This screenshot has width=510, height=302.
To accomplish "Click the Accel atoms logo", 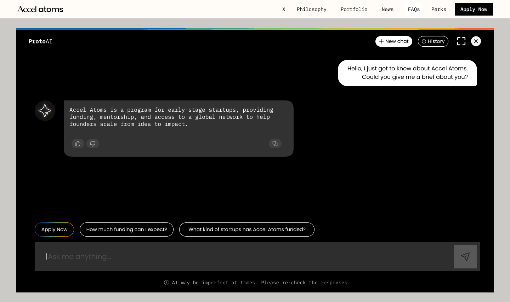I will click(40, 9).
